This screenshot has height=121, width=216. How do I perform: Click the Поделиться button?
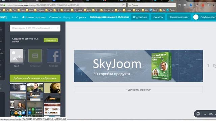[x=140, y=17]
